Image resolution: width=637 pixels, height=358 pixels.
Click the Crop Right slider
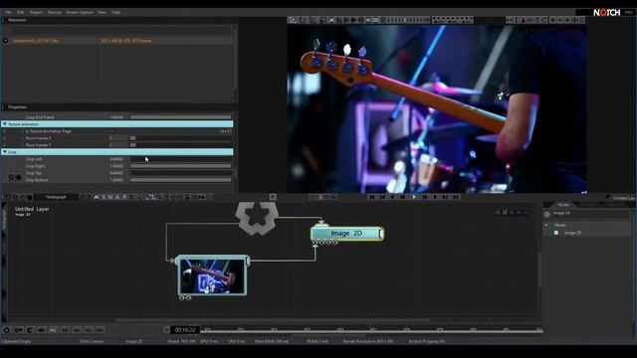pos(180,166)
